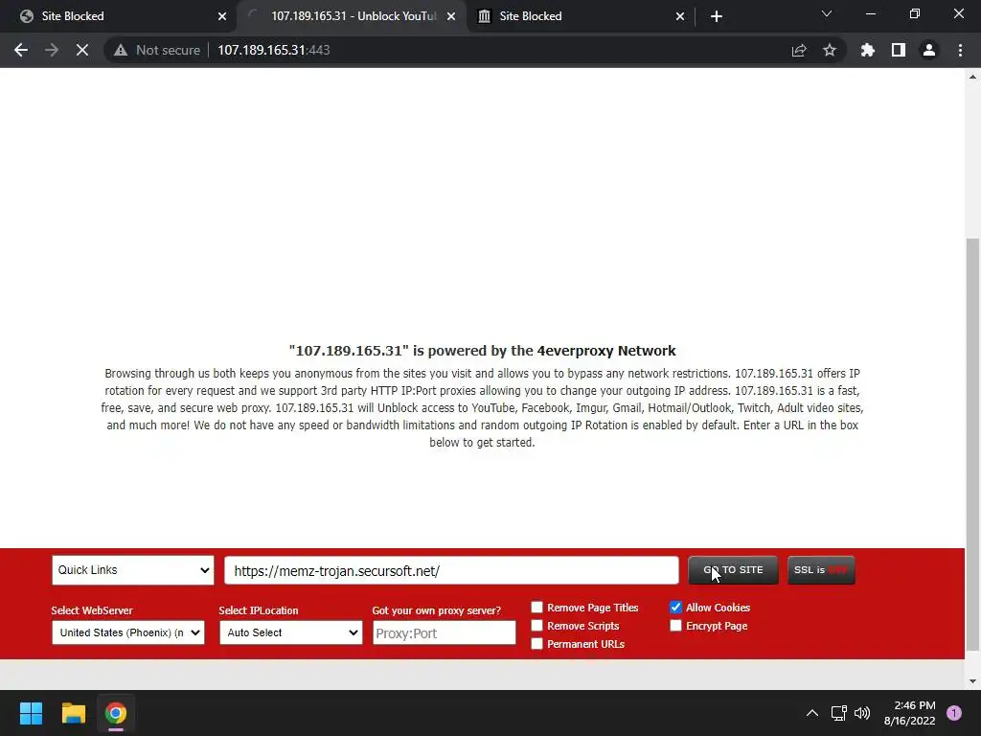Close the last Site Blocked tab
This screenshot has height=736, width=981.
click(680, 16)
